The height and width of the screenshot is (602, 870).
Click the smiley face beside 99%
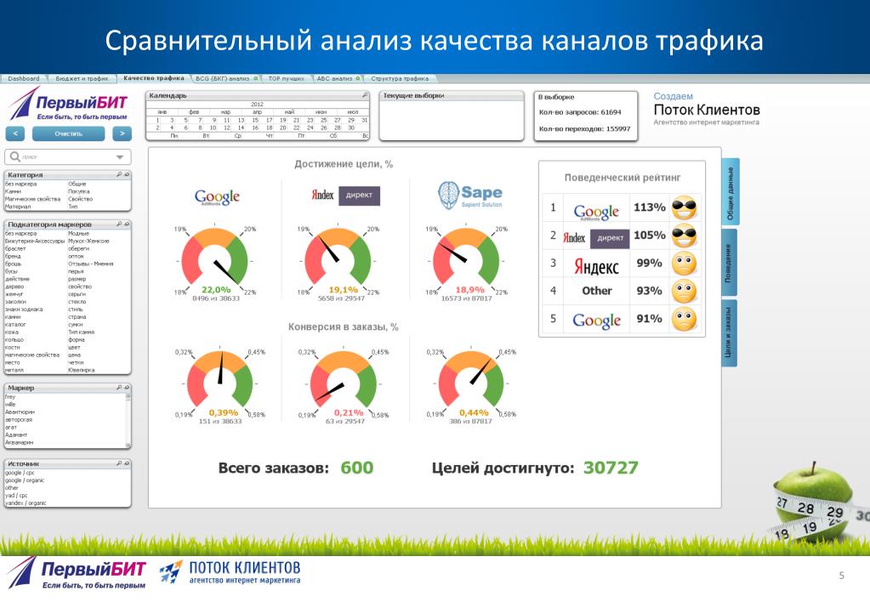684,264
